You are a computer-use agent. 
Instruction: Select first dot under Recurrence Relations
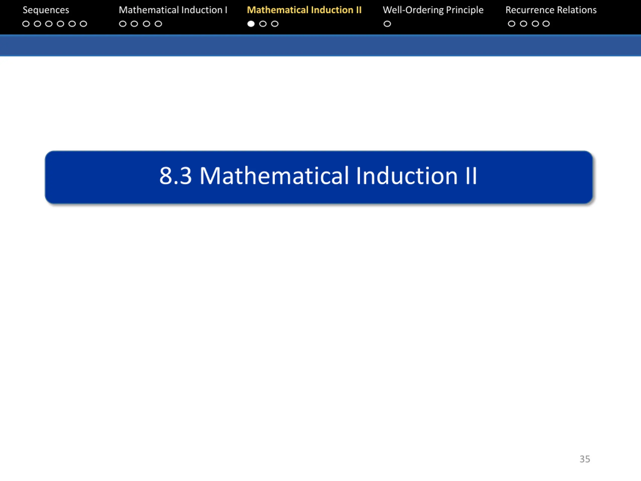click(512, 24)
